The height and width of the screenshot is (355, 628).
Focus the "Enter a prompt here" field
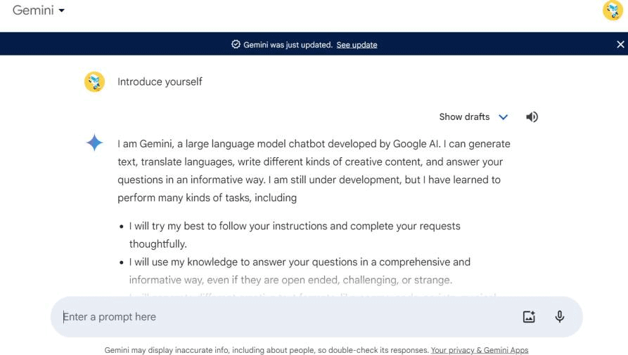pos(281,317)
